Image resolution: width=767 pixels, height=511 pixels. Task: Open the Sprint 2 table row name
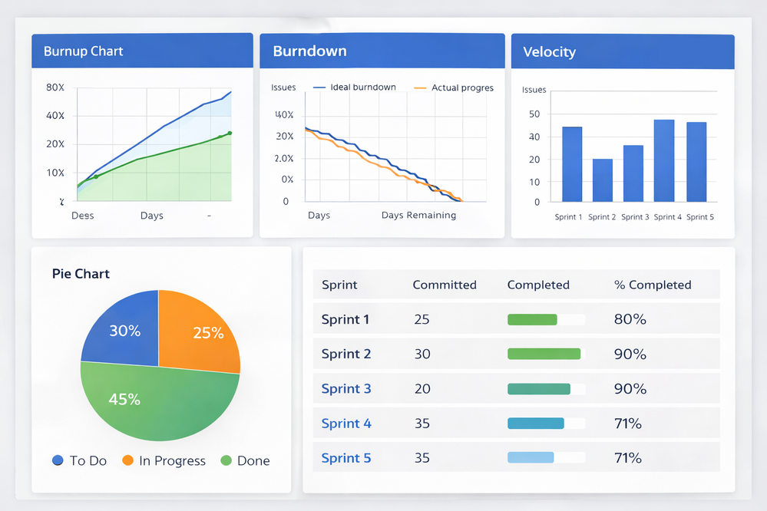(345, 354)
